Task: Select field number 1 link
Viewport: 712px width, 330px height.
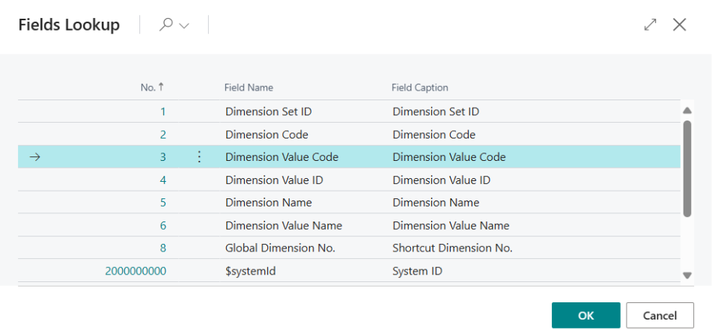Action: tap(162, 111)
